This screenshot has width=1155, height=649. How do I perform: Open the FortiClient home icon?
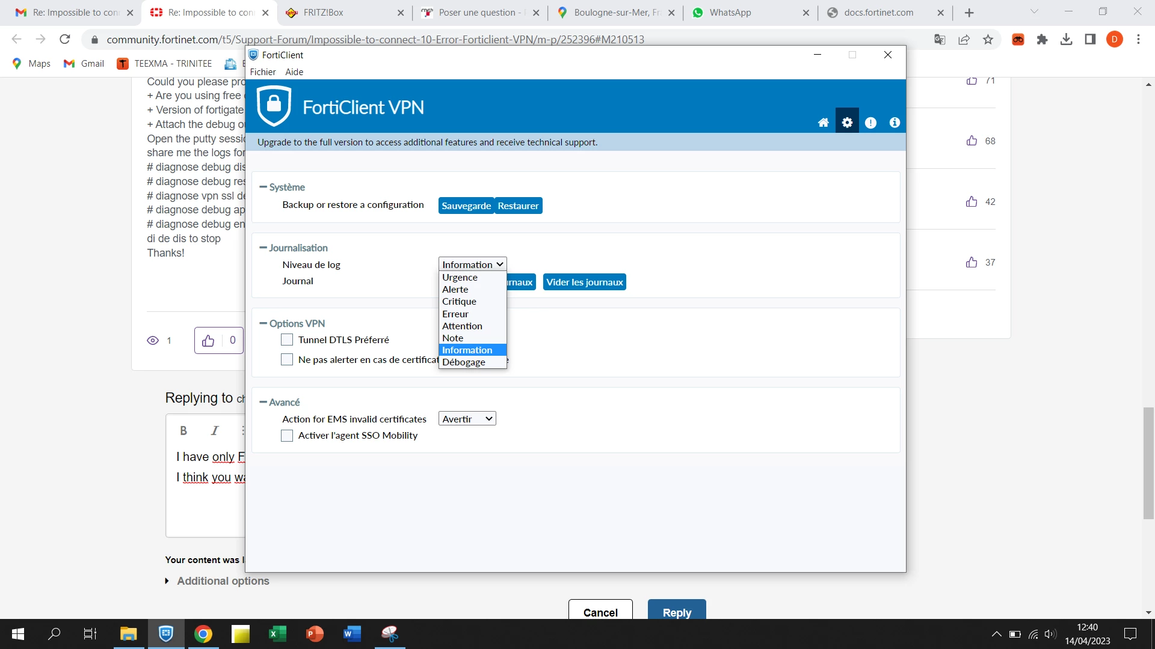click(823, 123)
